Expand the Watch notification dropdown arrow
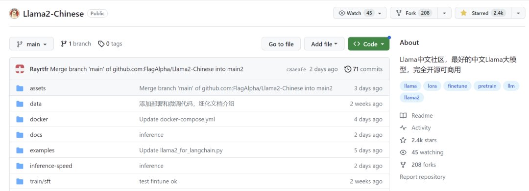529x191 pixels. pyautogui.click(x=380, y=13)
